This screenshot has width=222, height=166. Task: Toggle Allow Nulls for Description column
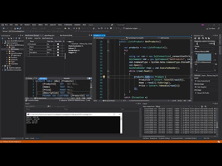pos(58,53)
